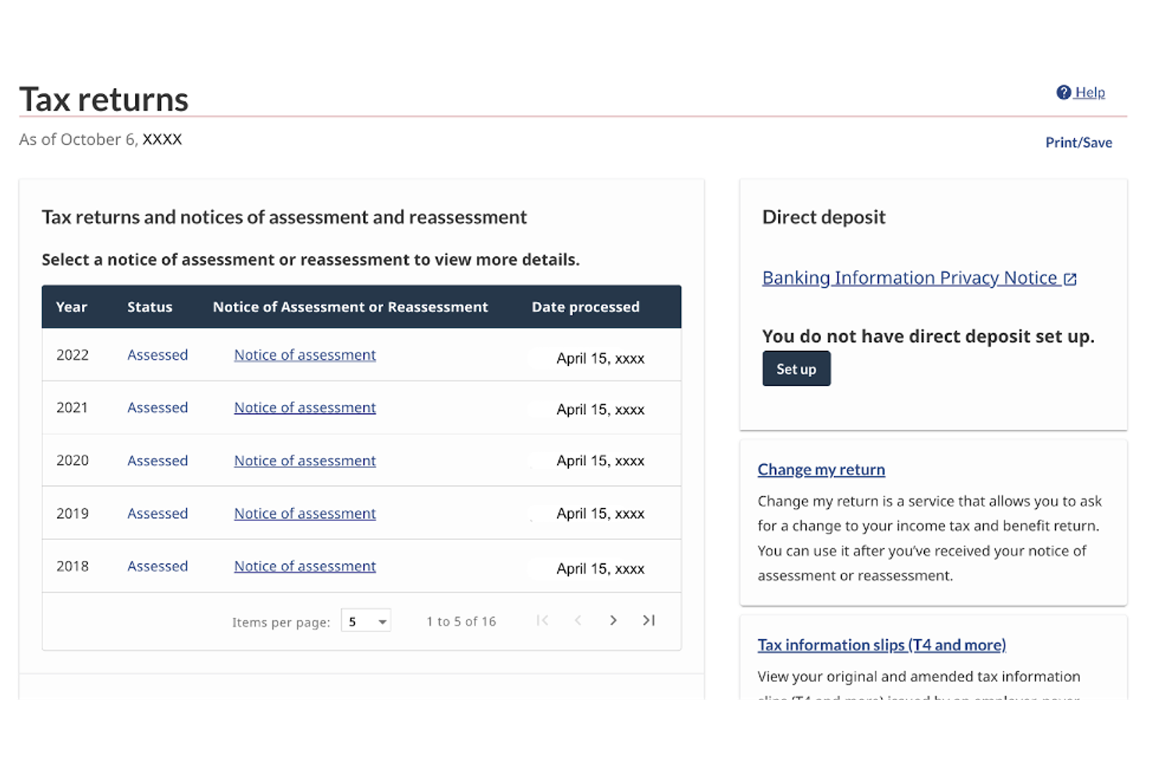This screenshot has height=770, width=1155.
Task: Click the Status column header
Action: pos(150,307)
